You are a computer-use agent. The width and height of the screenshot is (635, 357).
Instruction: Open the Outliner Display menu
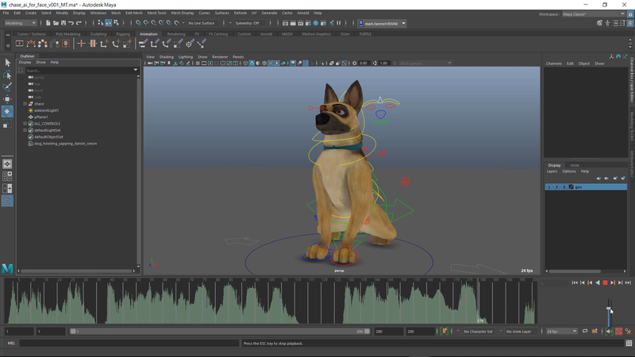25,63
